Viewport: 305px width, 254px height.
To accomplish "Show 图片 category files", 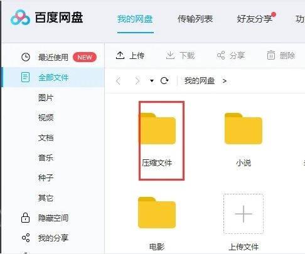I will point(46,97).
